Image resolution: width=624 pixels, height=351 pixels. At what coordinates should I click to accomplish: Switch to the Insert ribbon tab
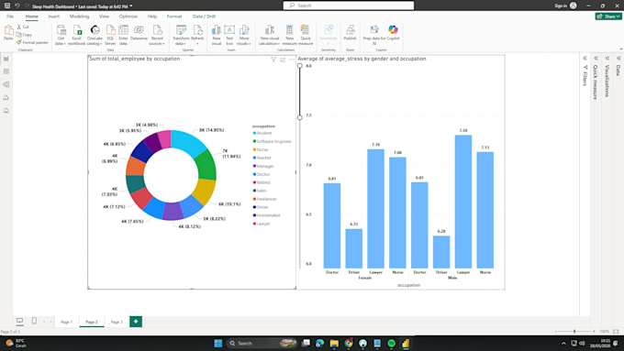click(54, 16)
